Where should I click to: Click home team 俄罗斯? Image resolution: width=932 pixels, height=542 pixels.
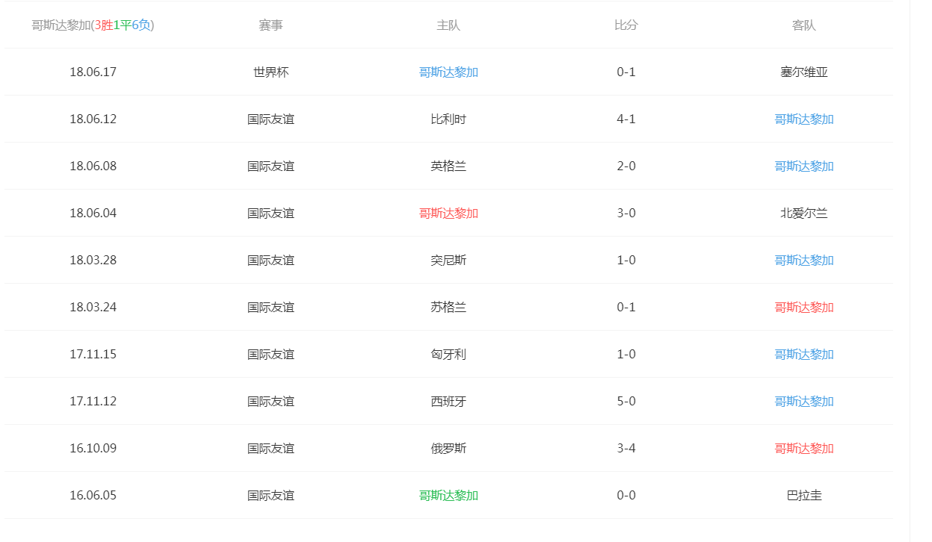pyautogui.click(x=448, y=449)
